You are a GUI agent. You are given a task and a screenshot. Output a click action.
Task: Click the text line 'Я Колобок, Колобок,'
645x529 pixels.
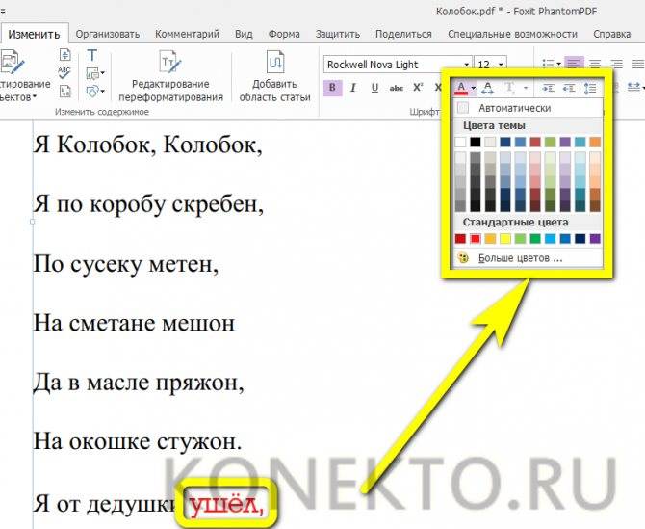coord(147,145)
